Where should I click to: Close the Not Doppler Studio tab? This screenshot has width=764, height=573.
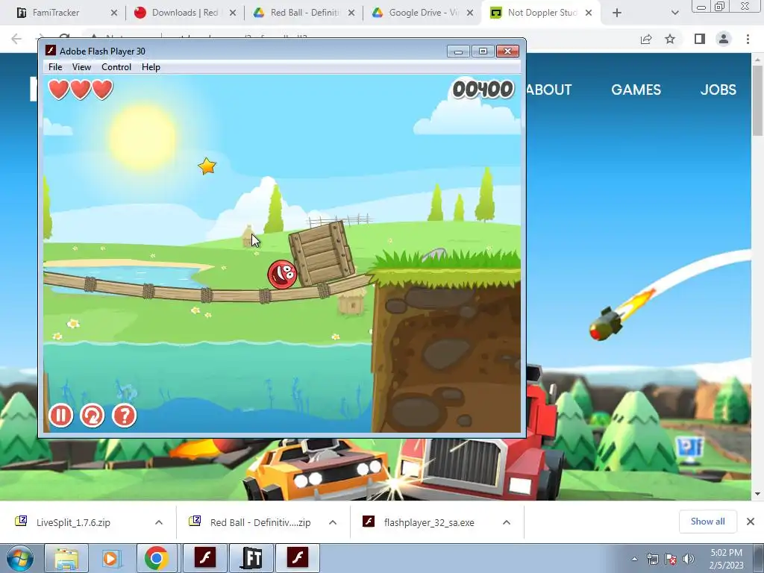589,13
